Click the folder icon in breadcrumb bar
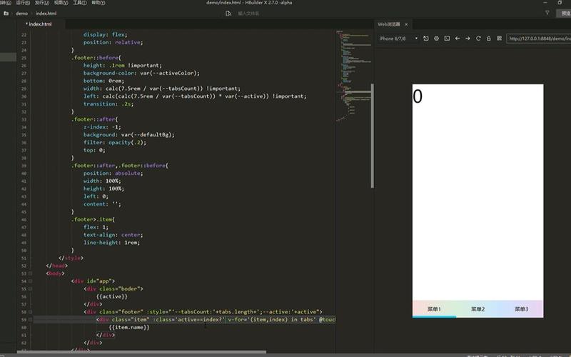 point(6,13)
